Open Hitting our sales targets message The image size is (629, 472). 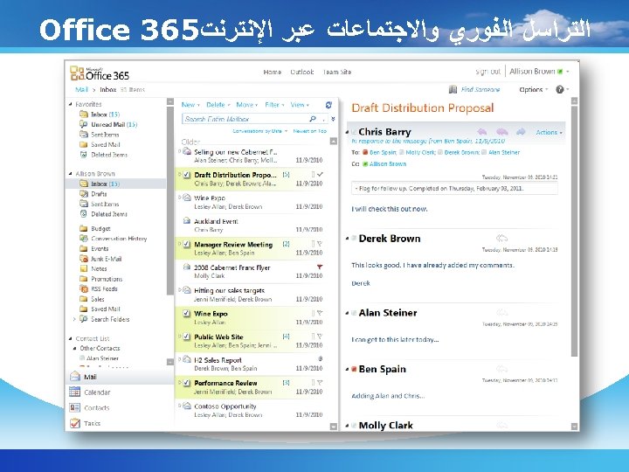pyautogui.click(x=255, y=295)
